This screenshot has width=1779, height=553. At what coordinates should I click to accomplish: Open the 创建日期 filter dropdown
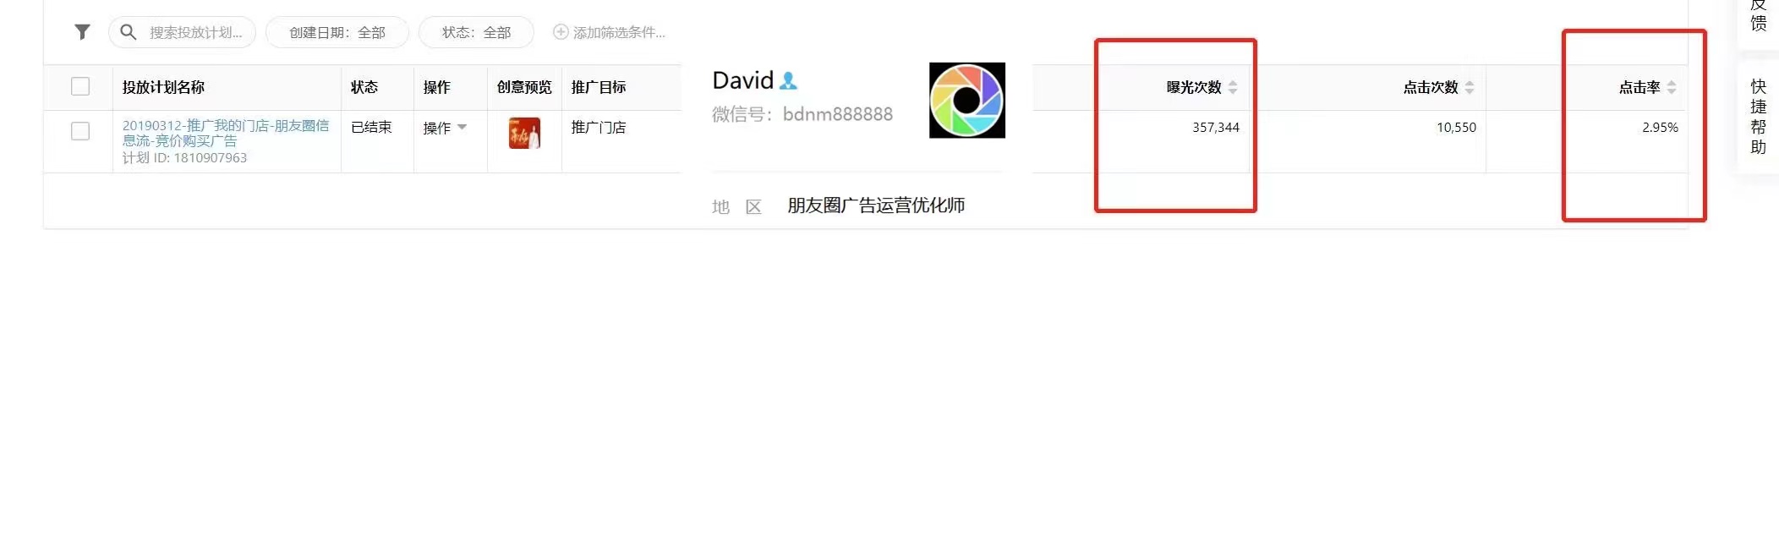click(x=337, y=32)
